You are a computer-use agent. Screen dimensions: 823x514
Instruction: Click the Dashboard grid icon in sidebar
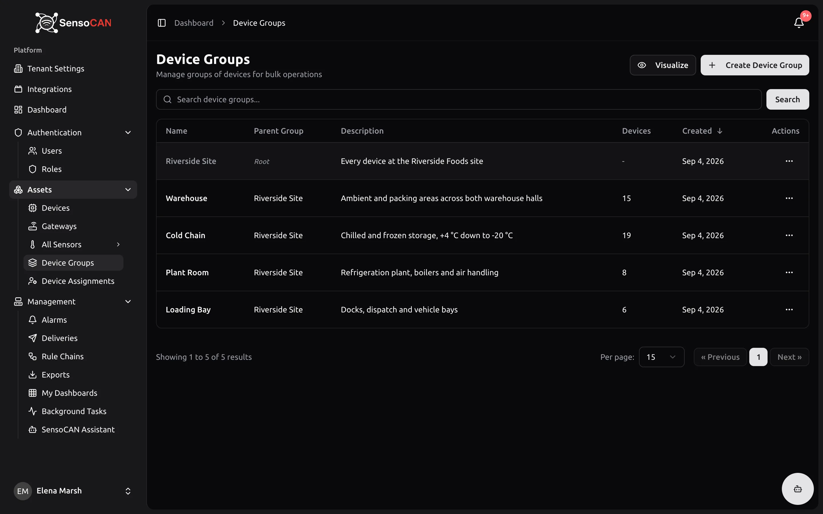pyautogui.click(x=18, y=110)
